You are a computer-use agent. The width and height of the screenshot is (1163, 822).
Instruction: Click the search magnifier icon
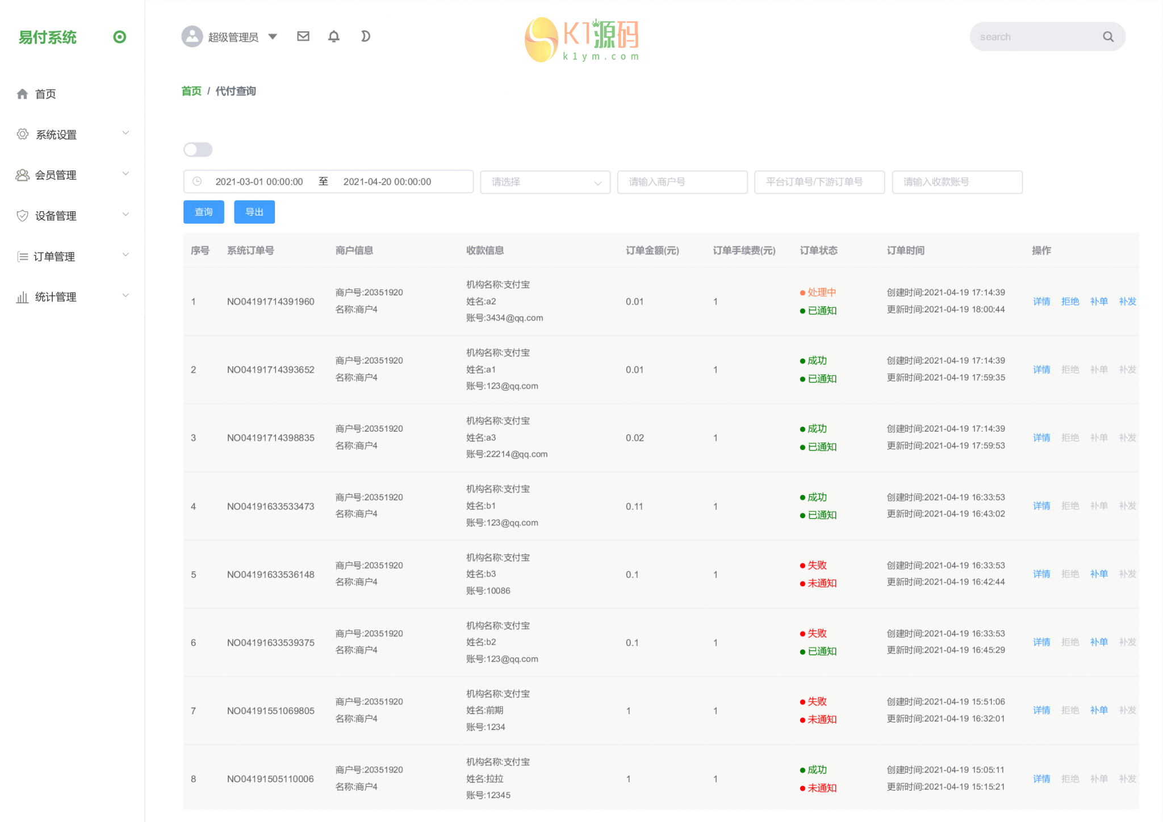point(1108,37)
